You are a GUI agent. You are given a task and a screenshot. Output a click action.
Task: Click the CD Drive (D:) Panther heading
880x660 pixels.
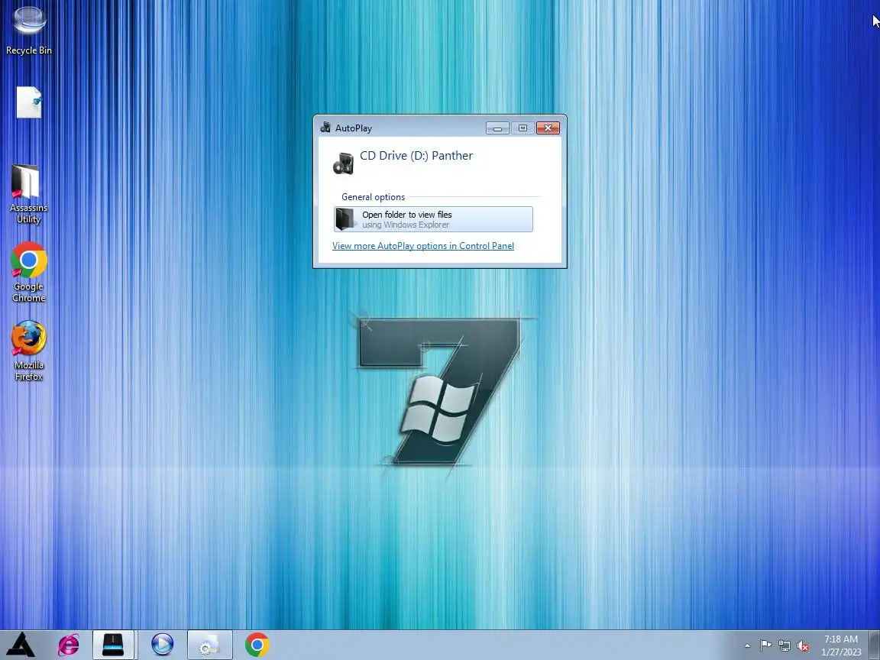coord(416,156)
